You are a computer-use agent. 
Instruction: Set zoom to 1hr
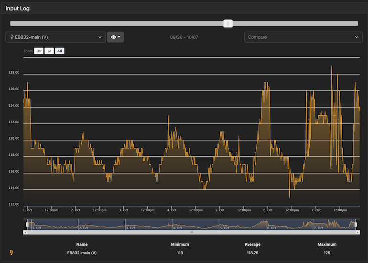pyautogui.click(x=39, y=51)
